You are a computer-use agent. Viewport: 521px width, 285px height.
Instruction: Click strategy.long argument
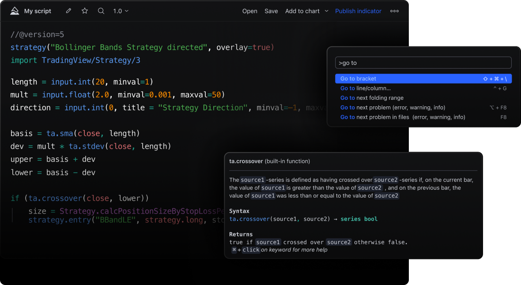click(x=174, y=220)
